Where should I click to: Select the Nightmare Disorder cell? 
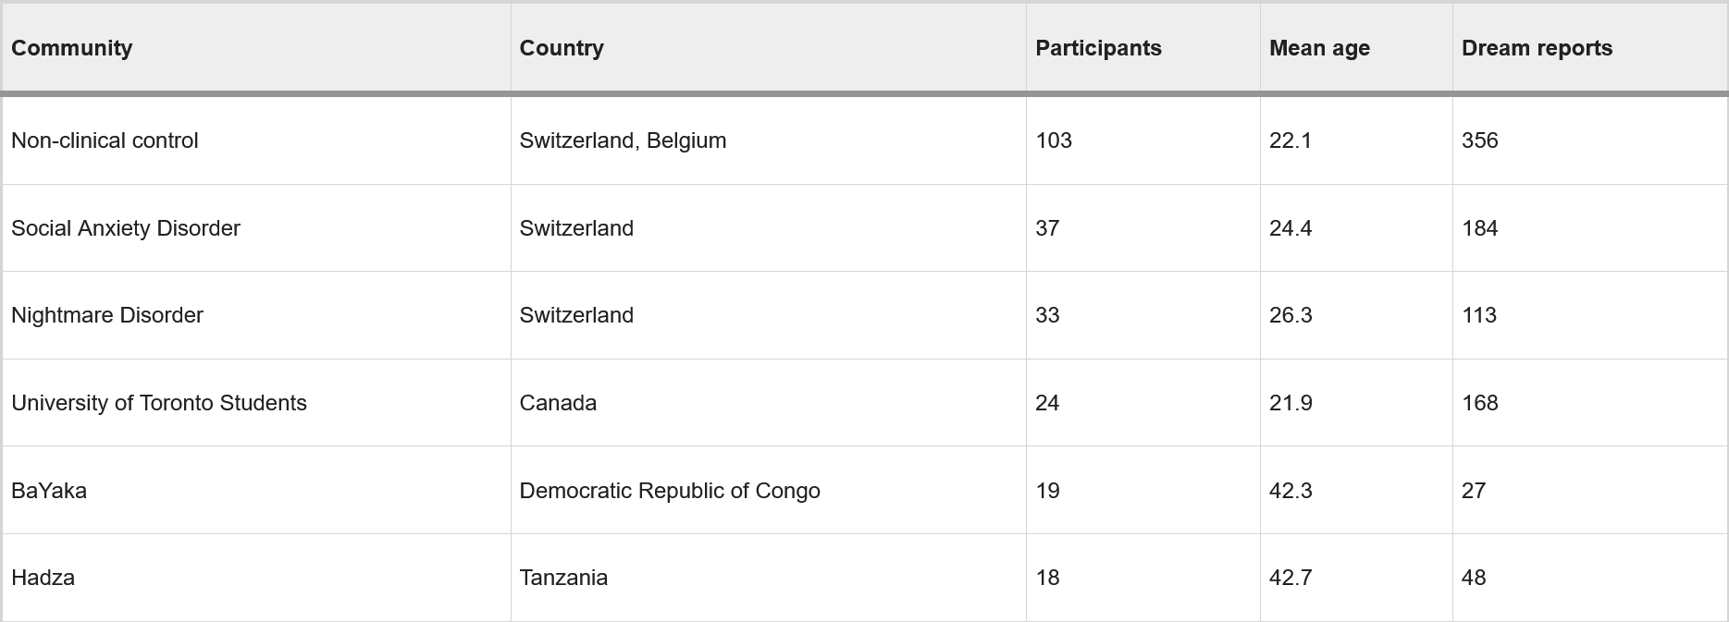coord(107,315)
